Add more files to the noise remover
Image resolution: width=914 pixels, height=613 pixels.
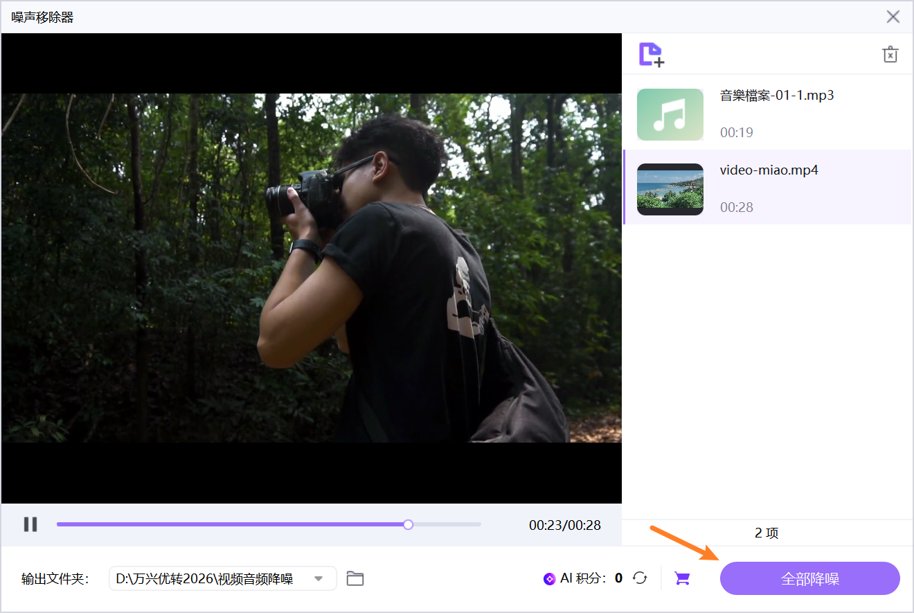pos(652,54)
